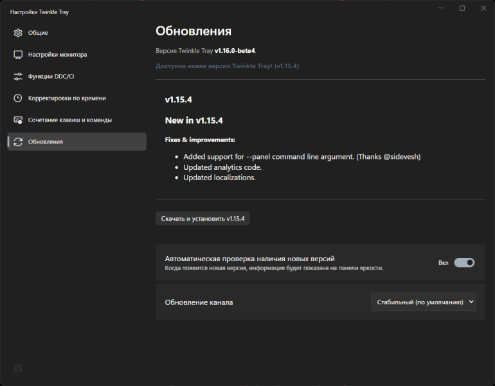Click Updated analytics code line
The image size is (495, 386).
click(x=222, y=167)
